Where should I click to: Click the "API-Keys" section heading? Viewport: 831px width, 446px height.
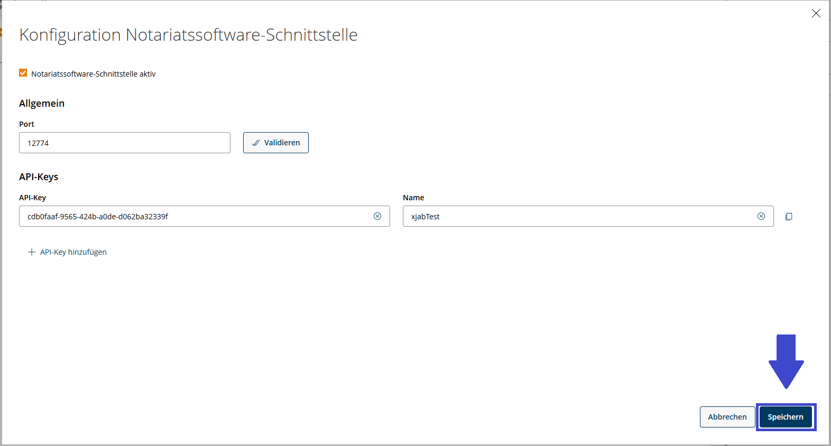pyautogui.click(x=39, y=177)
